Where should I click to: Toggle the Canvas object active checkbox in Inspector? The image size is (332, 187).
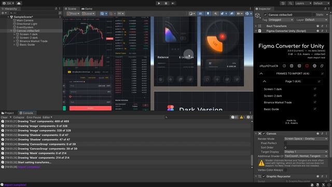tap(265, 15)
